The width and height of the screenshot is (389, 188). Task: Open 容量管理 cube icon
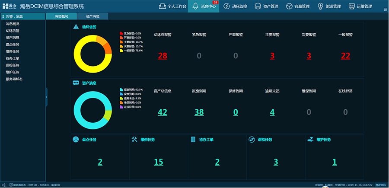click(x=289, y=6)
